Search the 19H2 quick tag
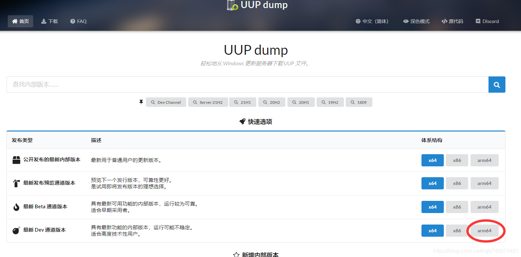Viewport: 521px width, 257px height. click(330, 102)
